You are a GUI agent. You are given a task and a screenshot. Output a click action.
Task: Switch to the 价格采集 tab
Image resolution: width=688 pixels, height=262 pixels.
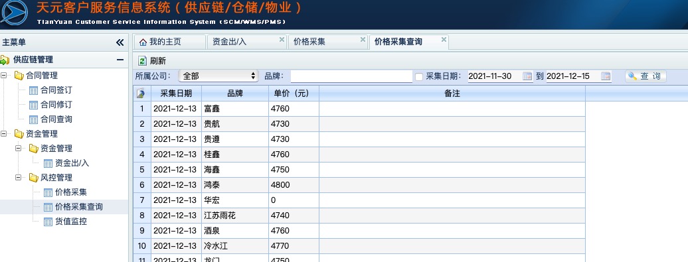point(309,42)
